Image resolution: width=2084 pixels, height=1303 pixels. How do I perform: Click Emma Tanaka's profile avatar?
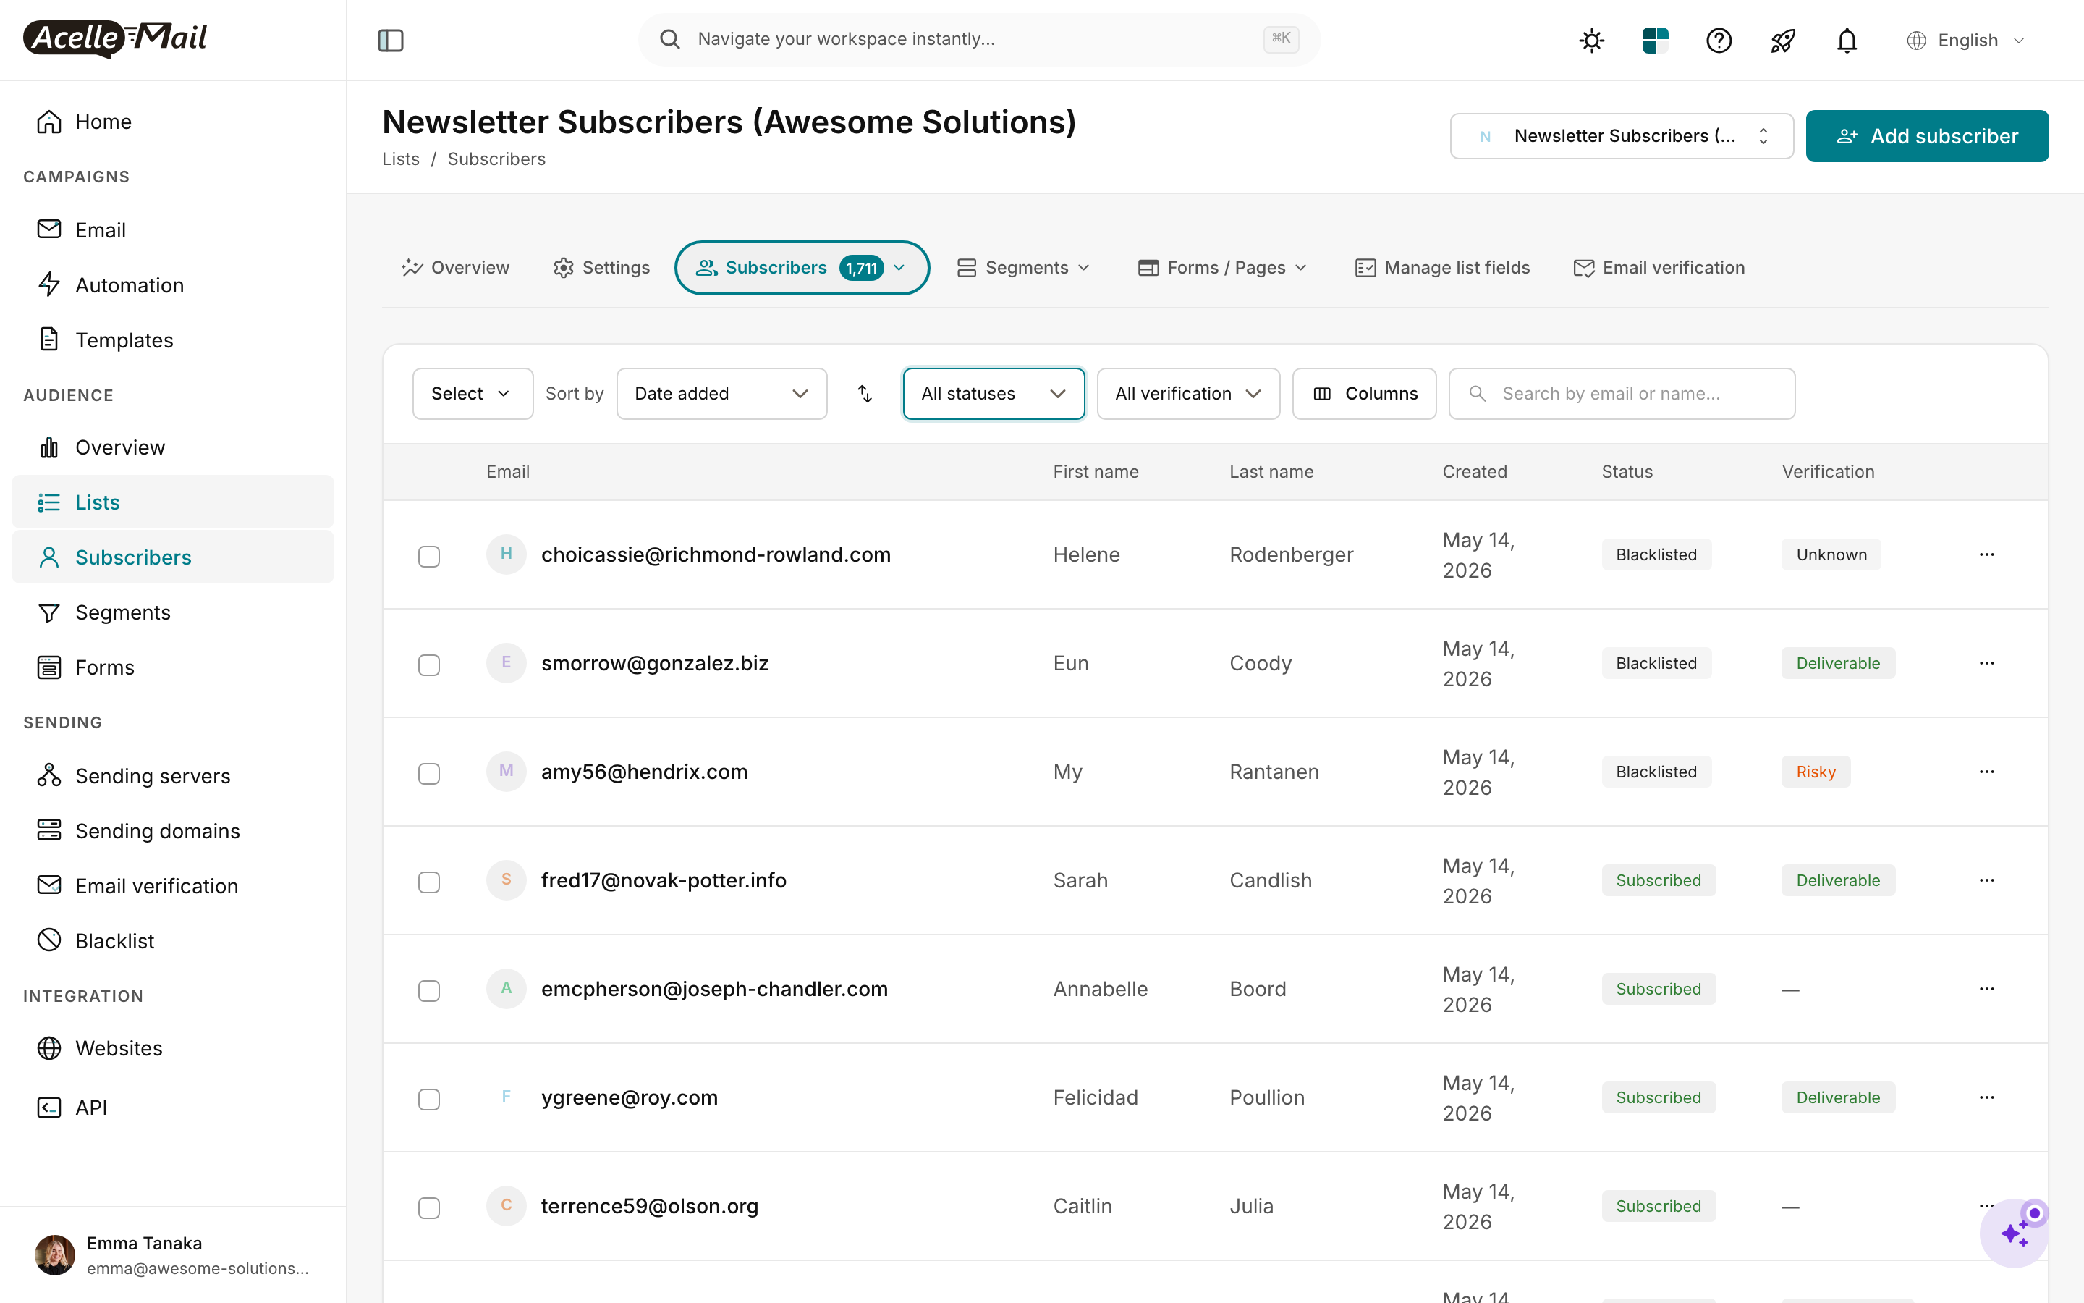click(x=54, y=1254)
